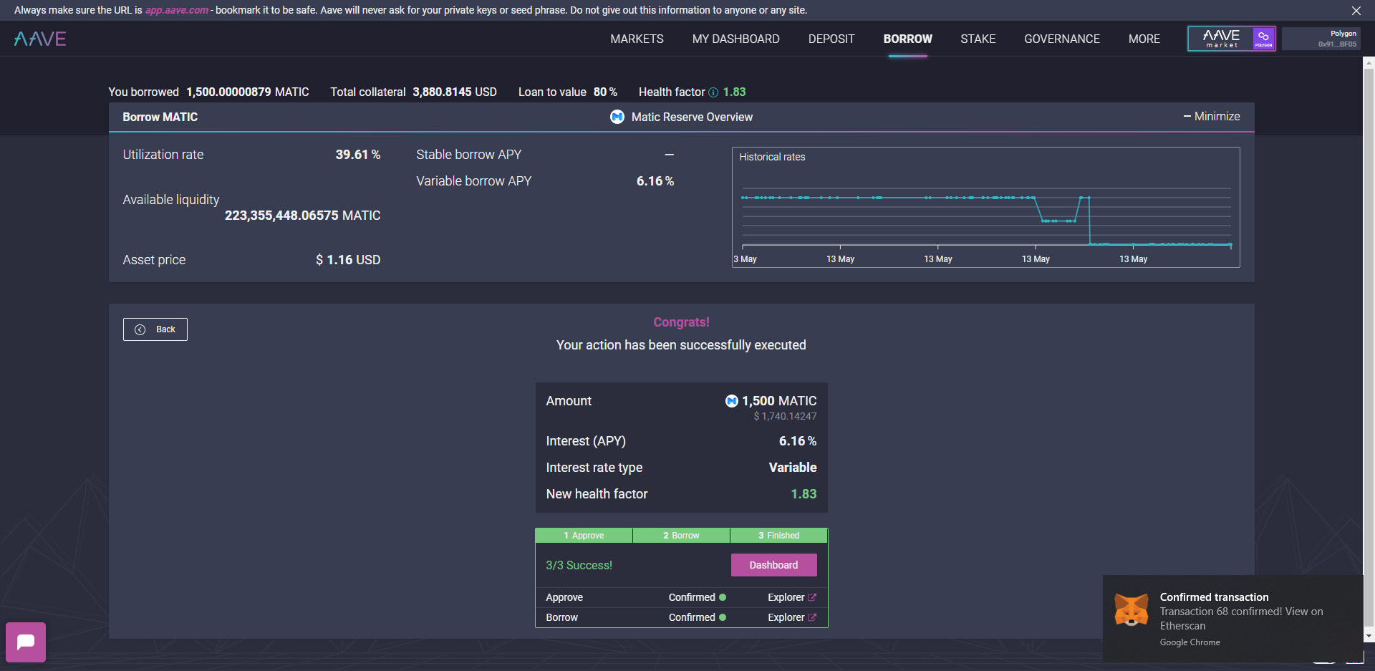Click the AAVE logo in the header
The image size is (1375, 671).
coord(40,39)
